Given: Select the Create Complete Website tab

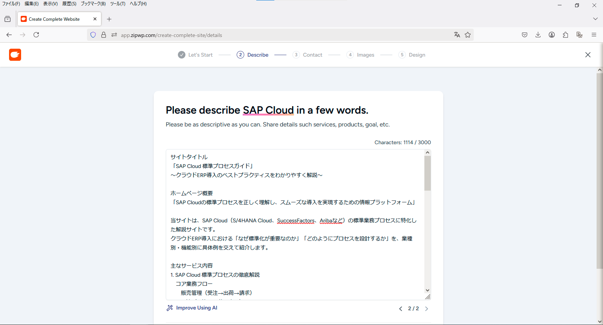Looking at the screenshot, I should tap(59, 19).
